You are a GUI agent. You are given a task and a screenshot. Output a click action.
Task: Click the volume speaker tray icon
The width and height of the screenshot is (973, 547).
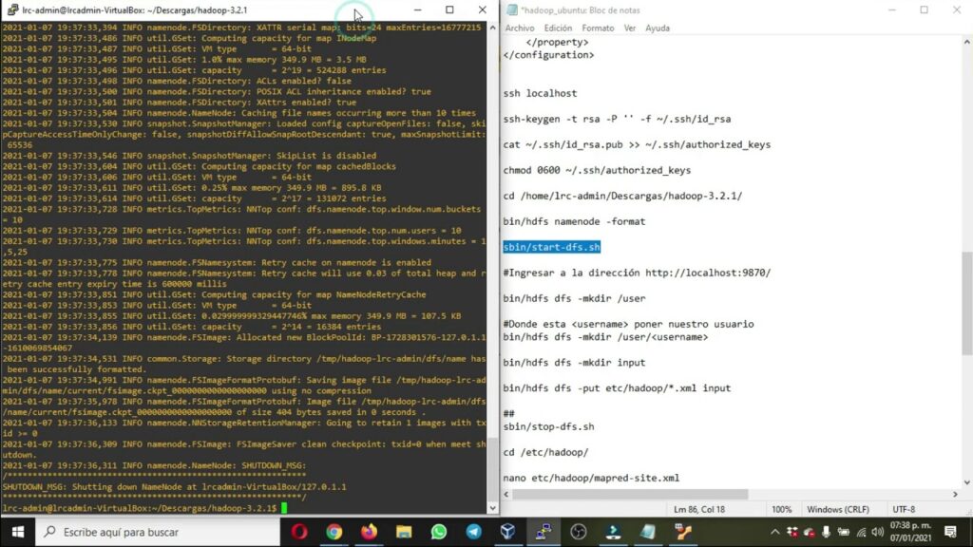(x=876, y=532)
